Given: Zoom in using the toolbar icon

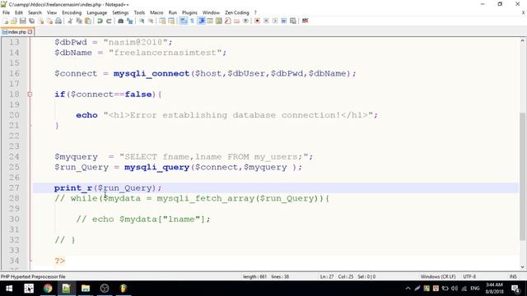Looking at the screenshot, I should 142,21.
